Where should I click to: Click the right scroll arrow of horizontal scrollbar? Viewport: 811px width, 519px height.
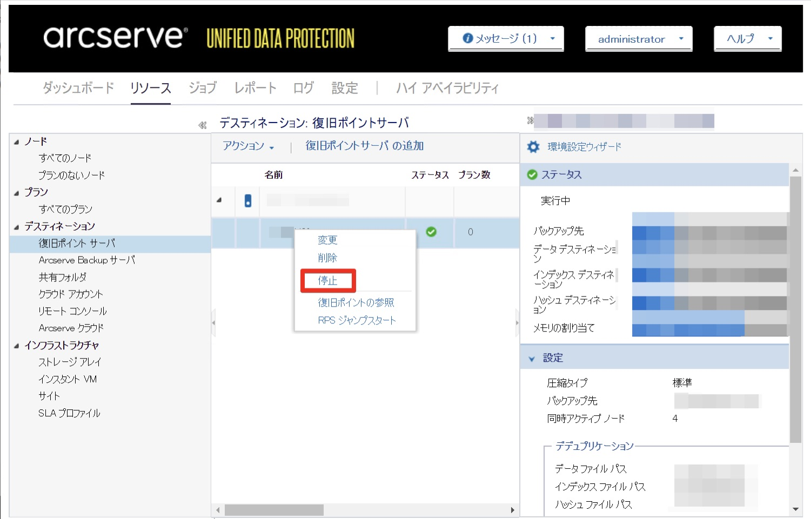tap(512, 510)
